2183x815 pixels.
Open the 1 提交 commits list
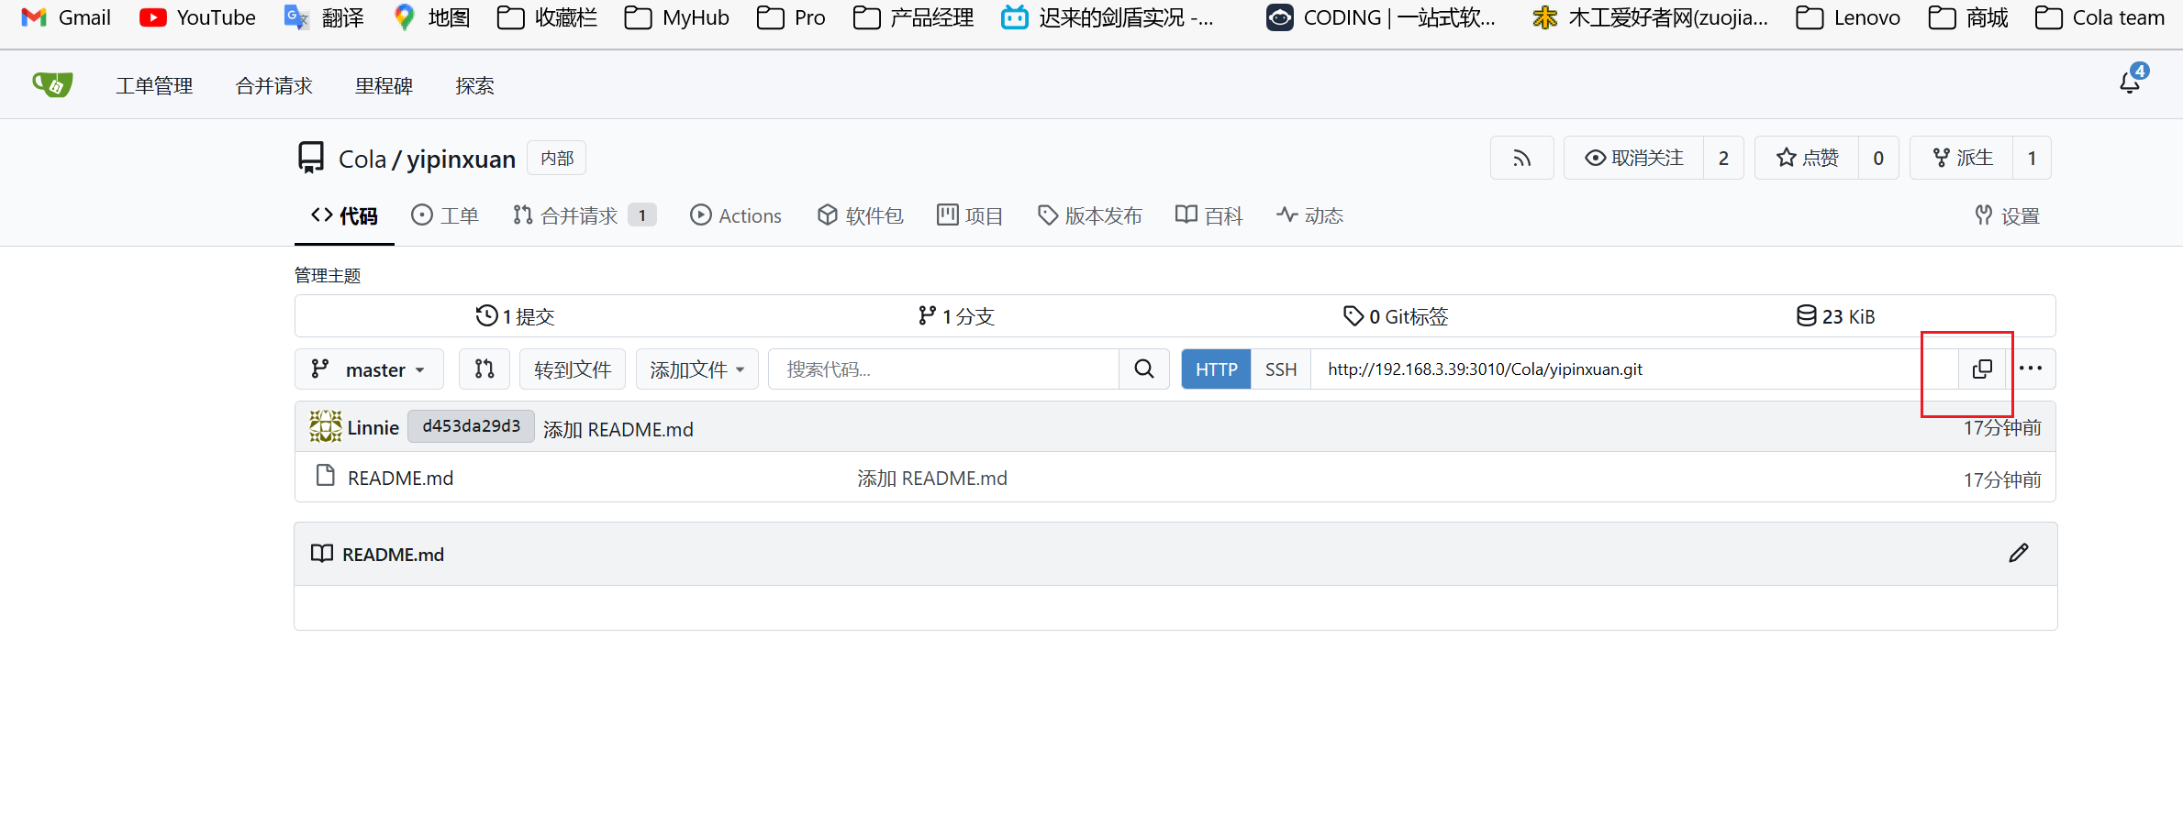pyautogui.click(x=515, y=316)
